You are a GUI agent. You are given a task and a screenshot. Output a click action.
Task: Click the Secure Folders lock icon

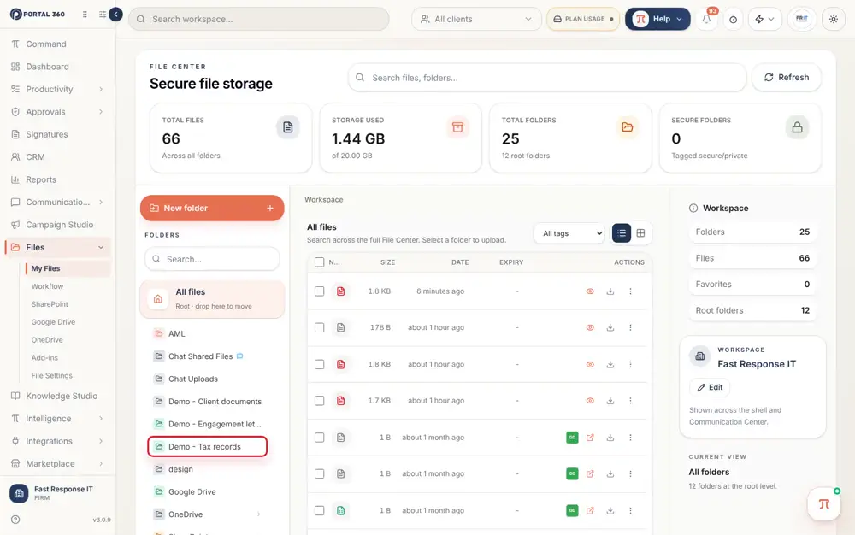[x=797, y=127]
